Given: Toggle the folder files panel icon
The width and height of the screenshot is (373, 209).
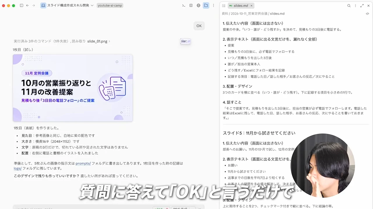Looking at the screenshot, I should pyautogui.click(x=206, y=6).
